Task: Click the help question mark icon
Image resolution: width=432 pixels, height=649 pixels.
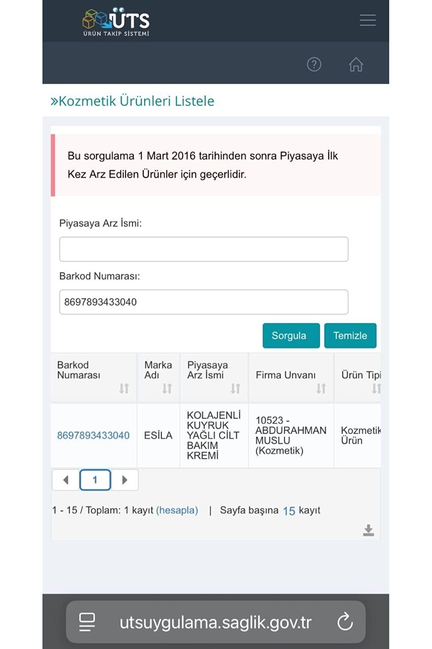Action: (314, 64)
